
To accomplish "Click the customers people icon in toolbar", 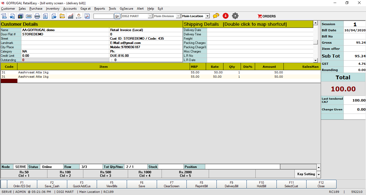I will point(21,16).
